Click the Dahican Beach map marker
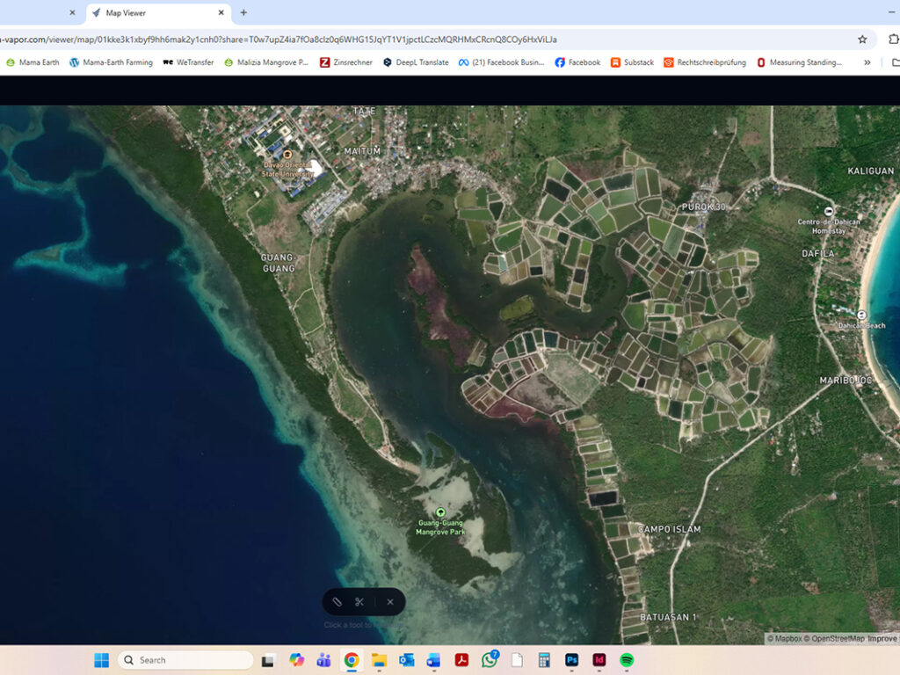Image resolution: width=900 pixels, height=675 pixels. pos(861,315)
